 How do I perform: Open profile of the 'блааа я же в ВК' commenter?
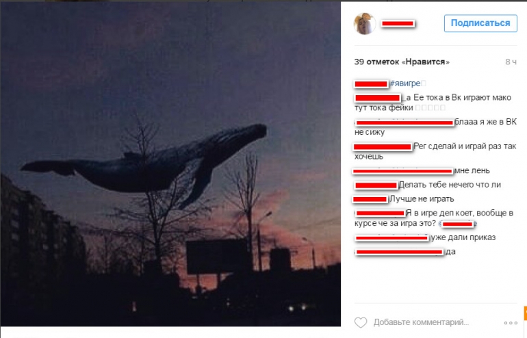pos(404,122)
